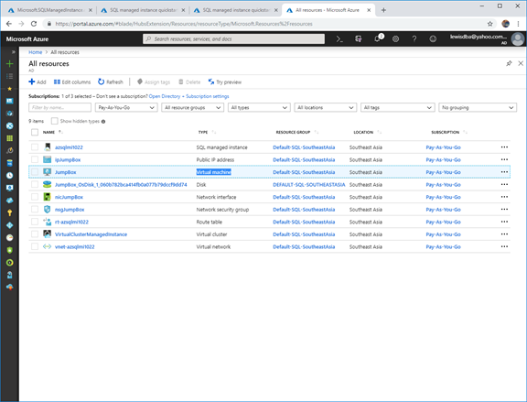Check the nsgJumpBox row checkbox
Image resolution: width=527 pixels, height=402 pixels.
pos(35,210)
